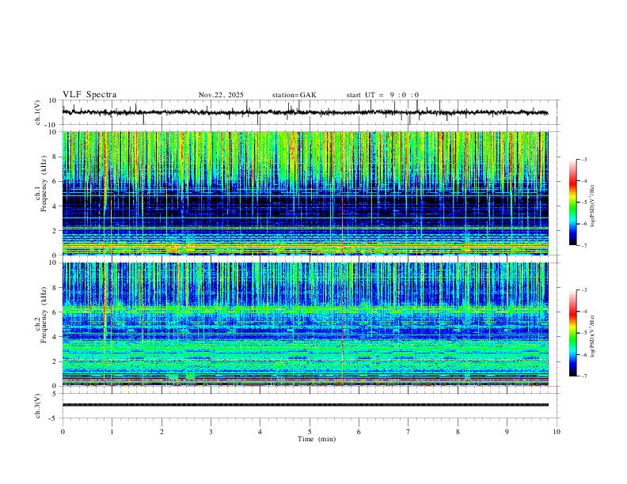
Task: Click the ch.2 spectrogram panel
Action: 305,324
